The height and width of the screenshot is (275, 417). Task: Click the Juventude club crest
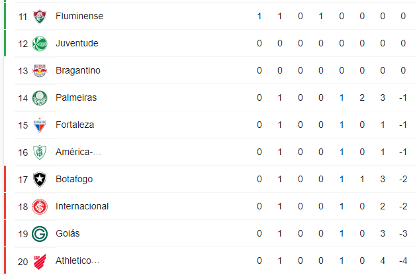point(40,44)
